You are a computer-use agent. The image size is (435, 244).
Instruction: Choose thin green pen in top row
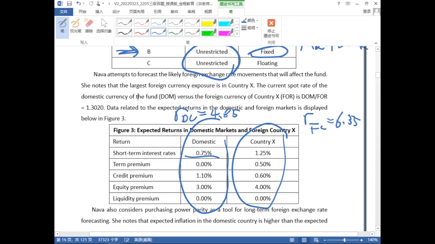coord(175,22)
